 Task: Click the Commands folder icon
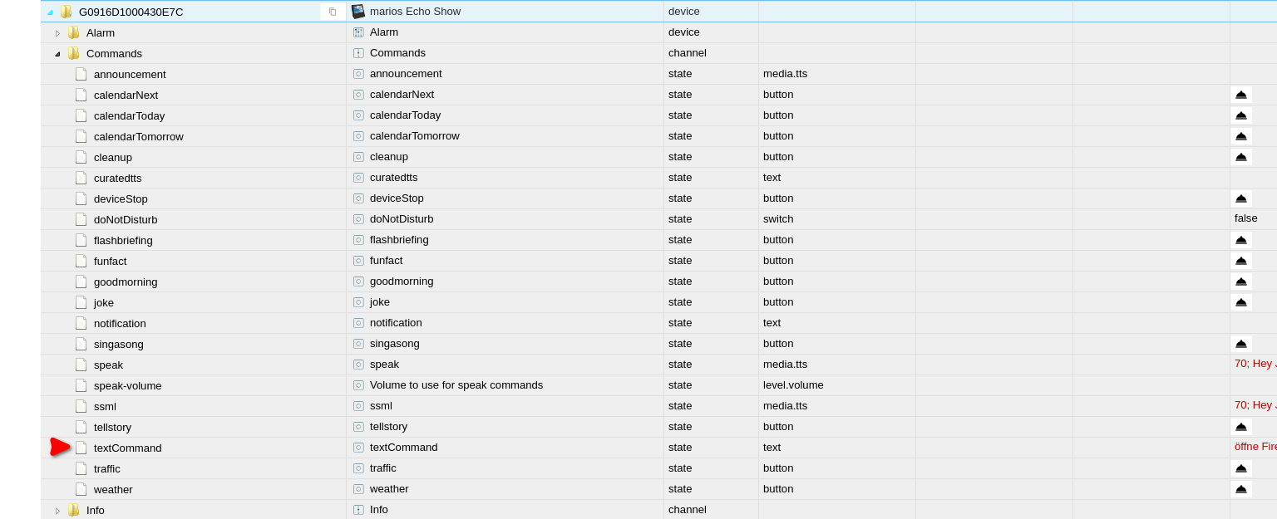73,53
